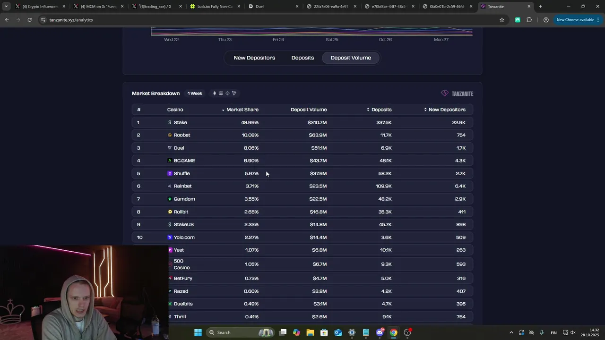Viewport: 605px width, 340px height.
Task: Open a new browser tab
Action: point(540,6)
